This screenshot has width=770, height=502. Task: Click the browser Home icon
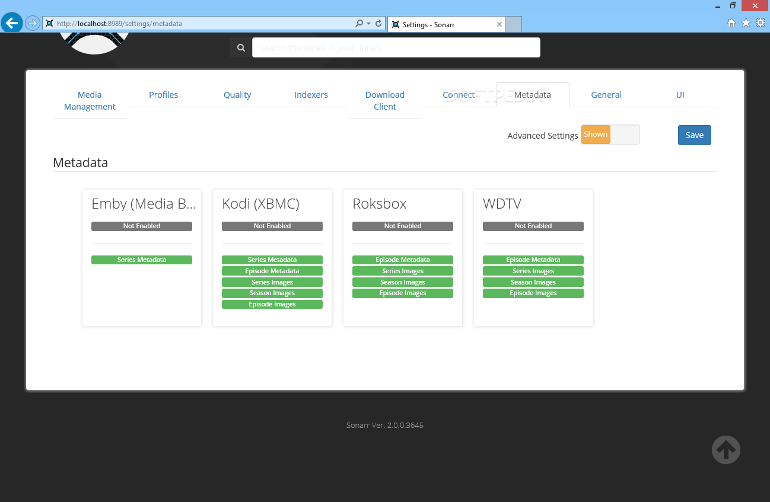[731, 23]
